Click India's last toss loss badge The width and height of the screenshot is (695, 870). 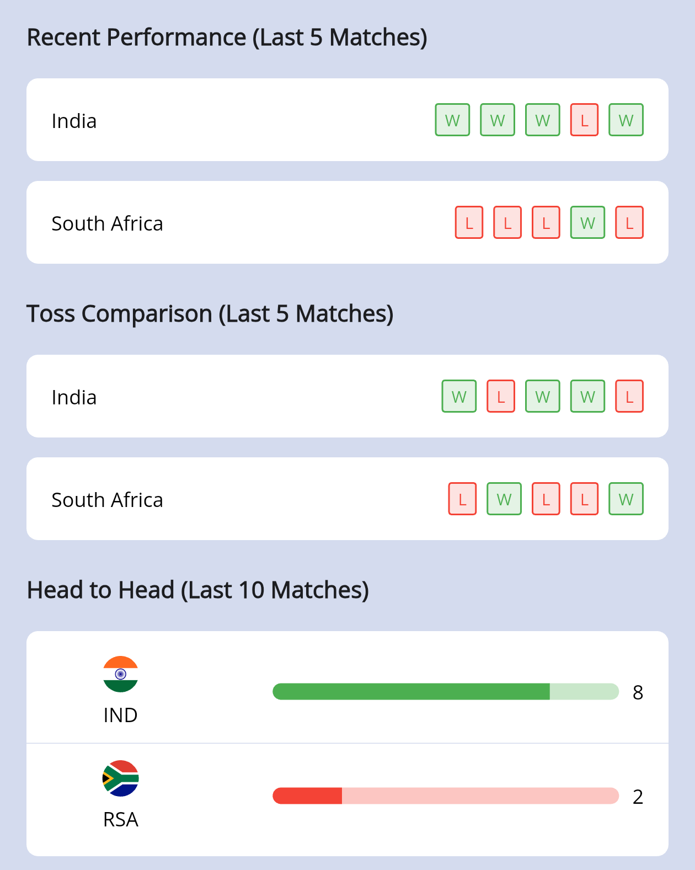[629, 396]
